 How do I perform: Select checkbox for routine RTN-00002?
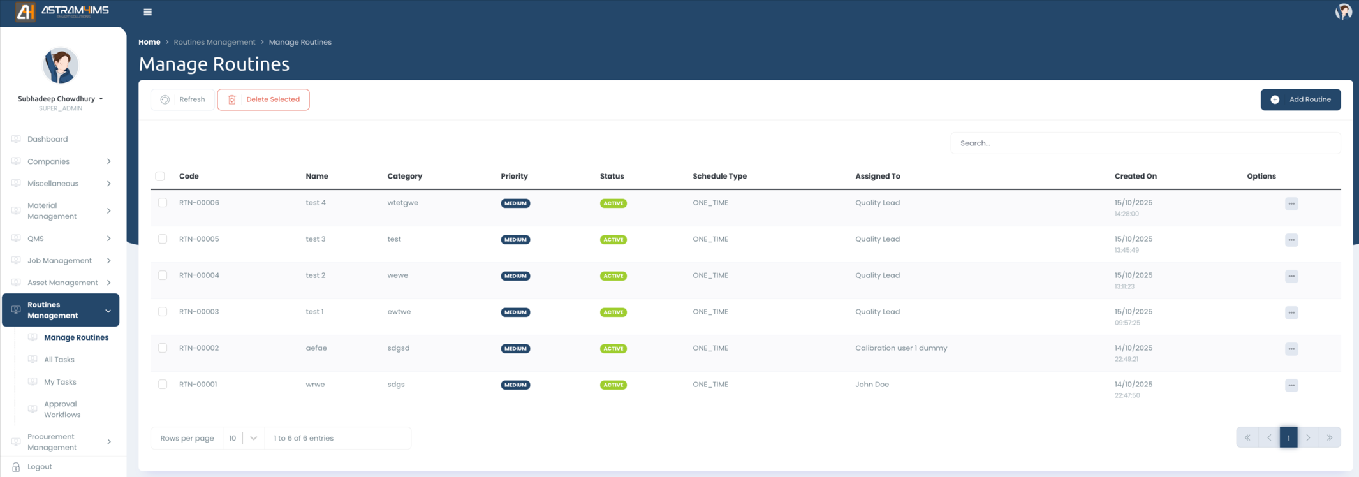tap(163, 348)
